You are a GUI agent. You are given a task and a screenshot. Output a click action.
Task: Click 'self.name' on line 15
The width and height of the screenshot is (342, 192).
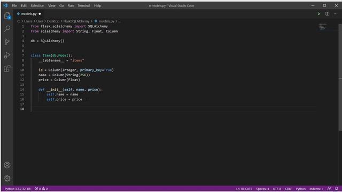tap(56, 94)
